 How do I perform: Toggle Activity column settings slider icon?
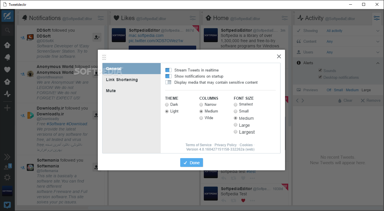click(377, 18)
